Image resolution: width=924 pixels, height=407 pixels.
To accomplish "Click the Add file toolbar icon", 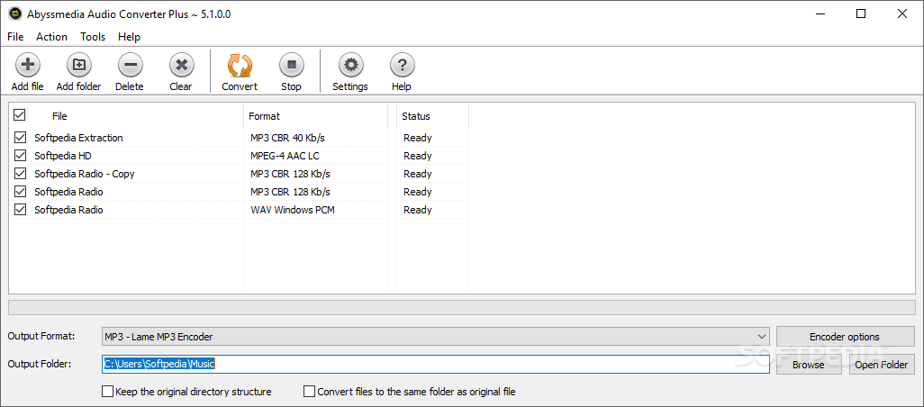I will pos(28,66).
